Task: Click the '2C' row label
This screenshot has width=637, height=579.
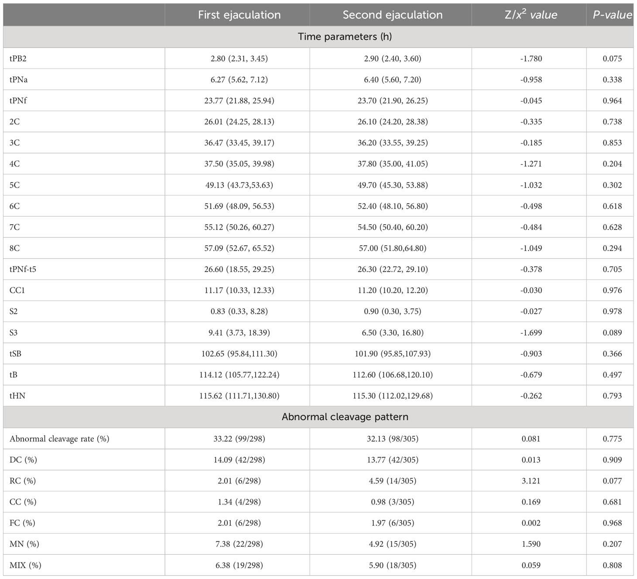Action: pyautogui.click(x=14, y=122)
